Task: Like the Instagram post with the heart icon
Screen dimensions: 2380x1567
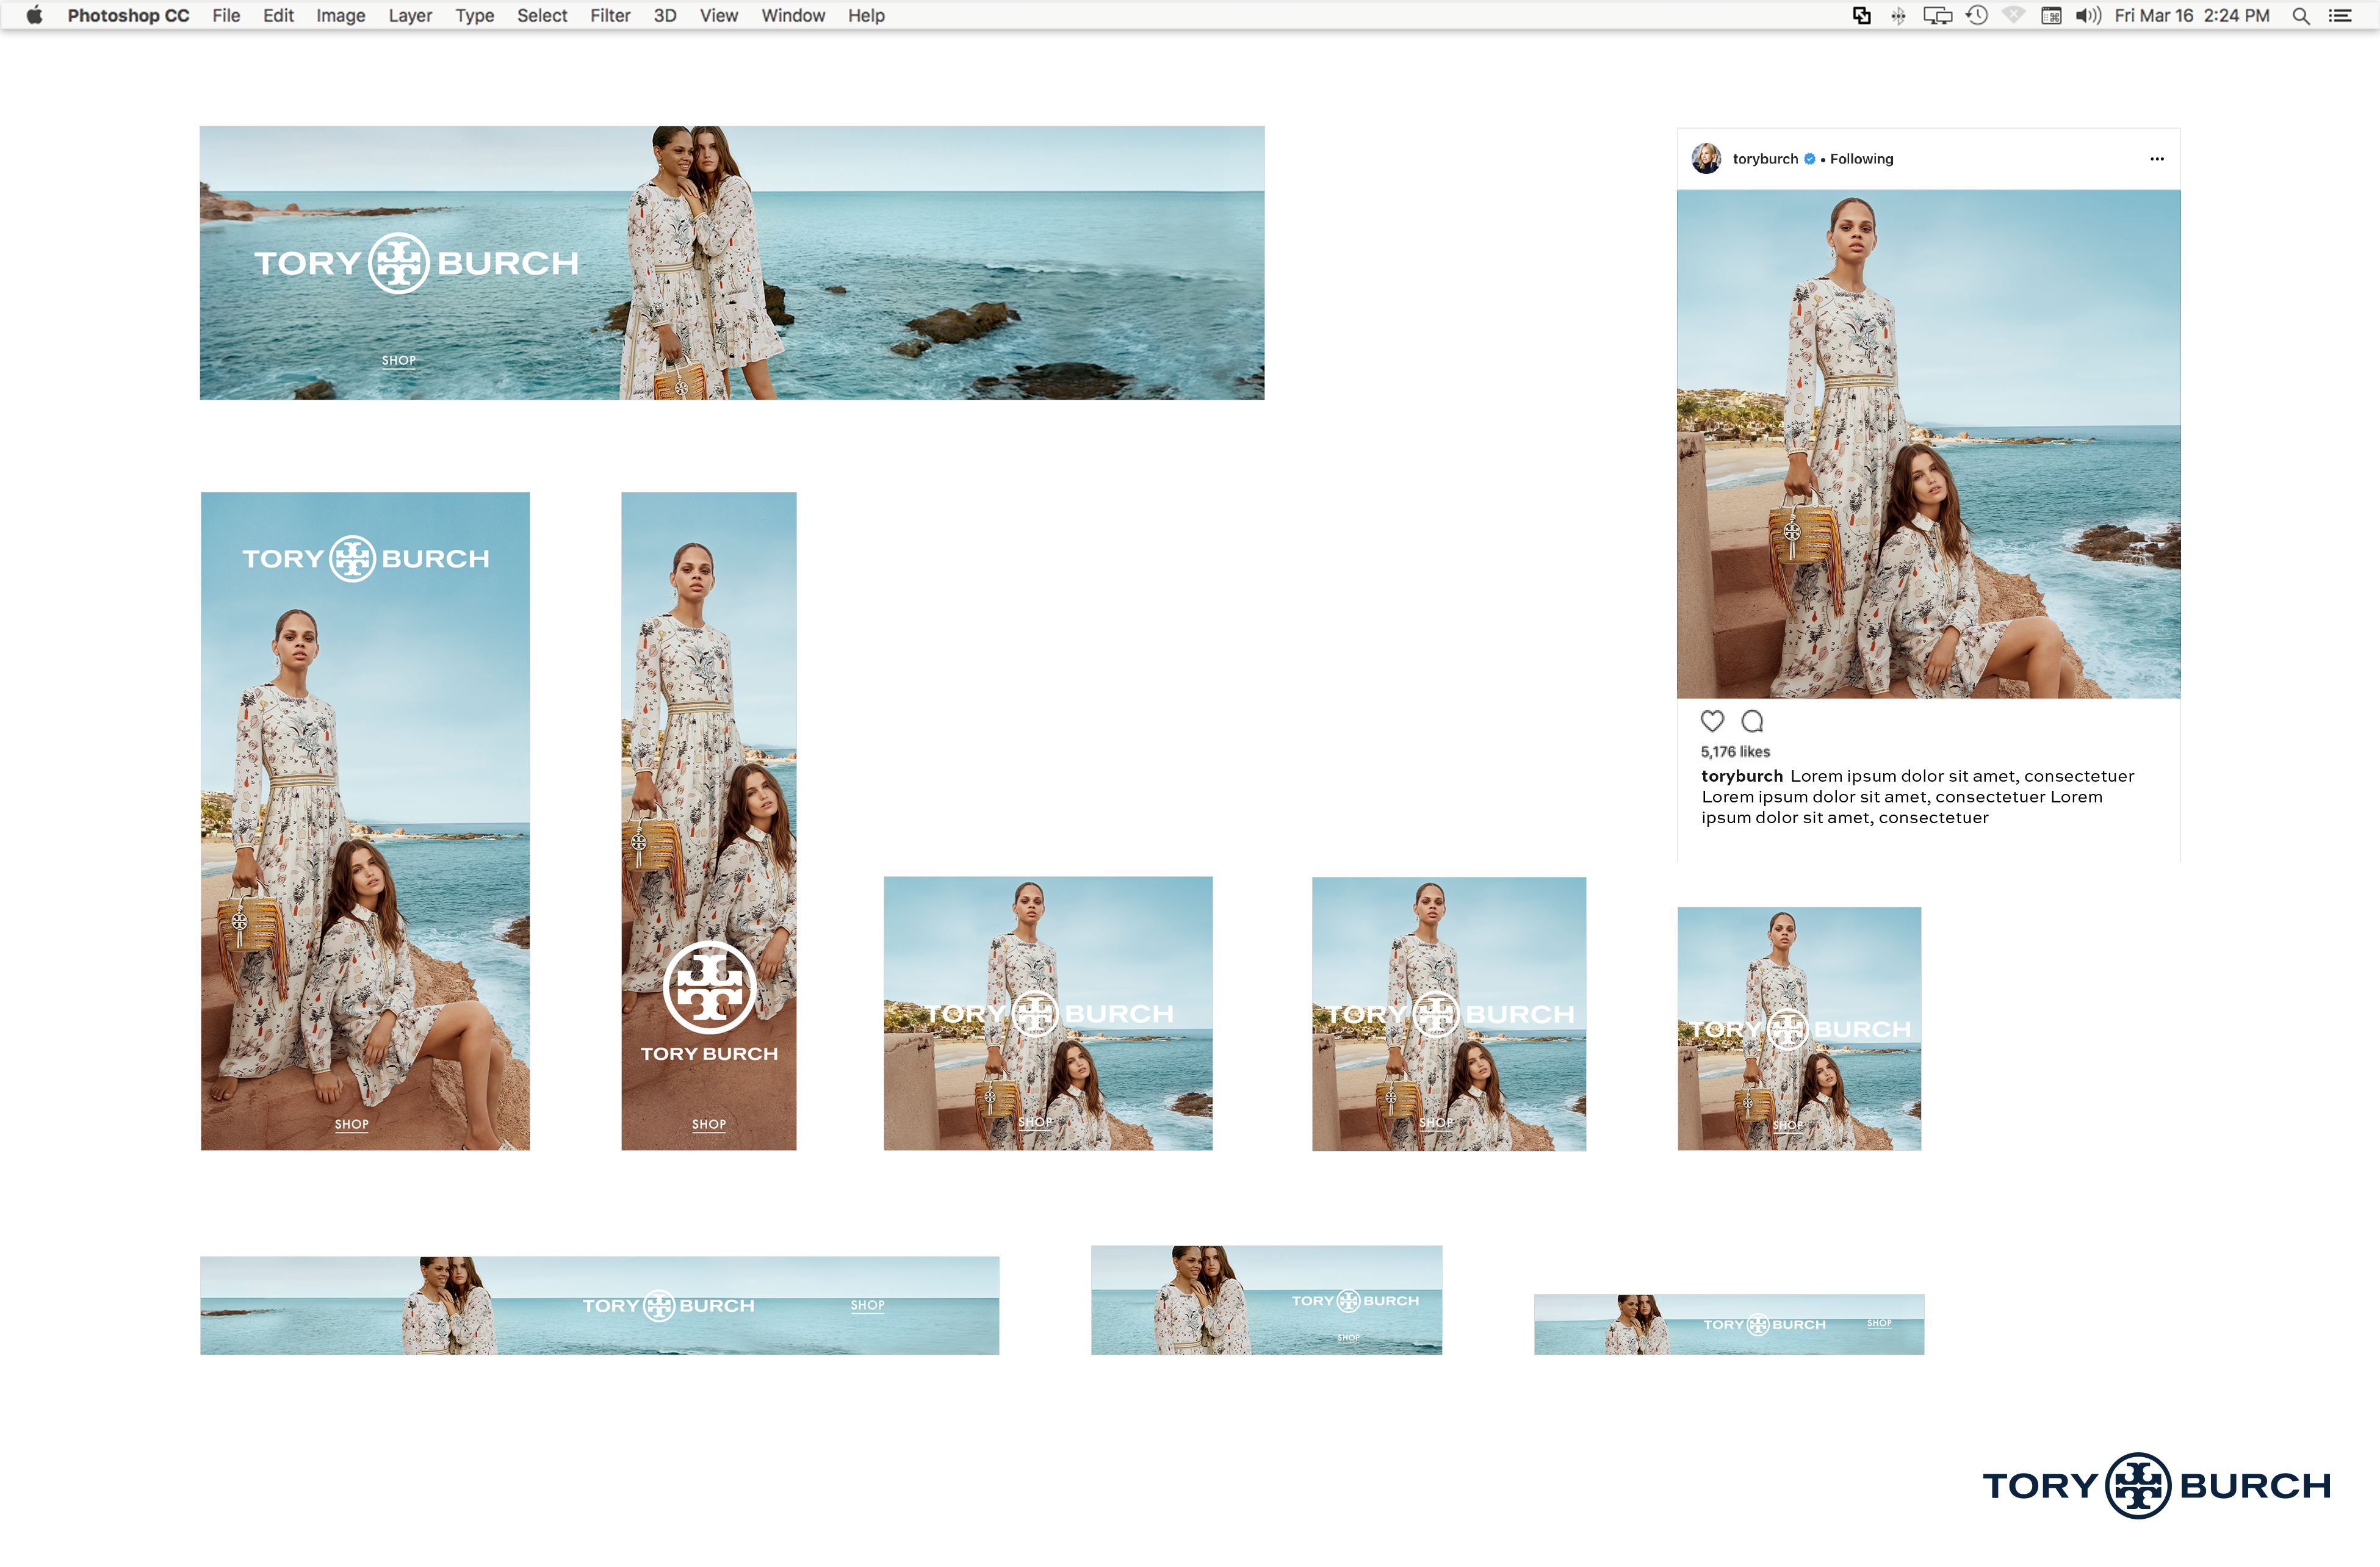Action: 1712,720
